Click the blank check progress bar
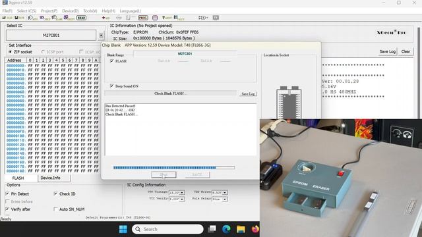Screen dimensions: 422x237 tap(174, 167)
